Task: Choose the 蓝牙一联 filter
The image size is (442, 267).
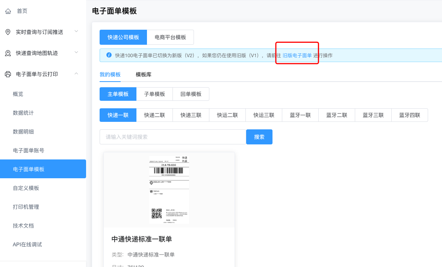Action: [x=300, y=115]
